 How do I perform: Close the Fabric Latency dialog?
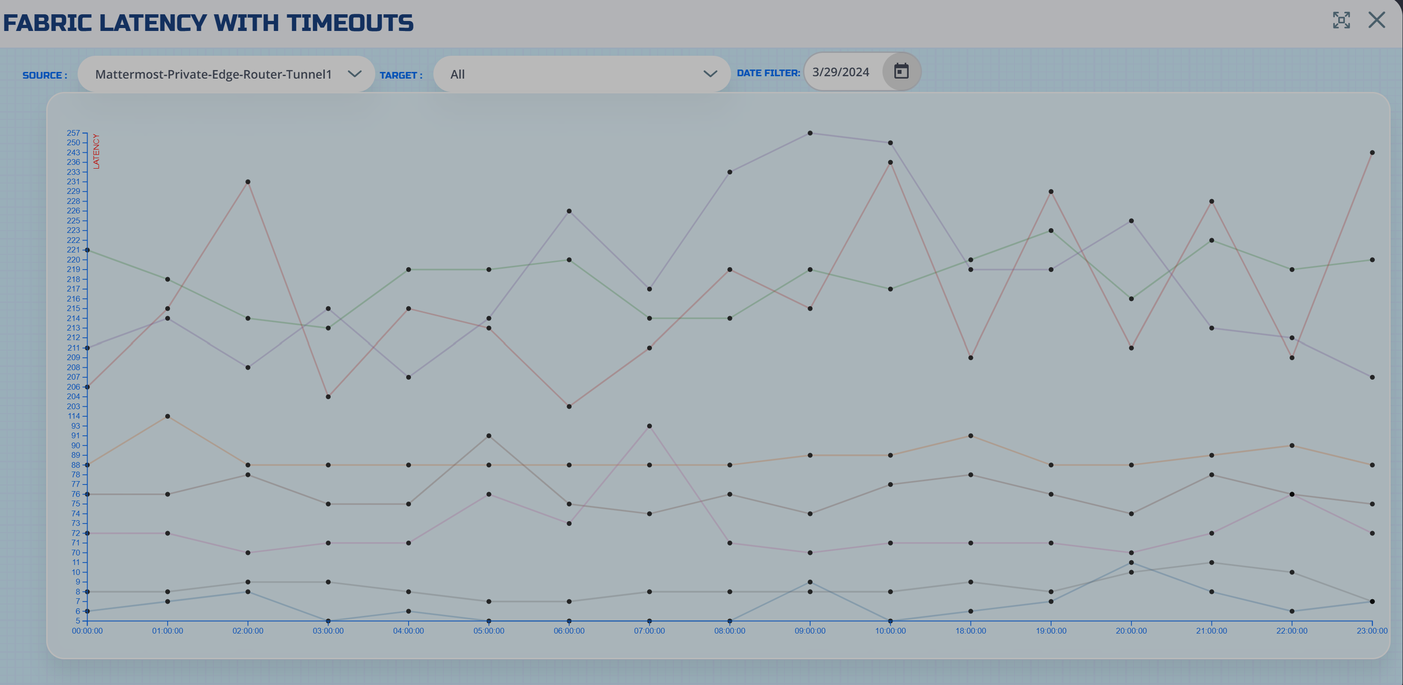click(1377, 20)
